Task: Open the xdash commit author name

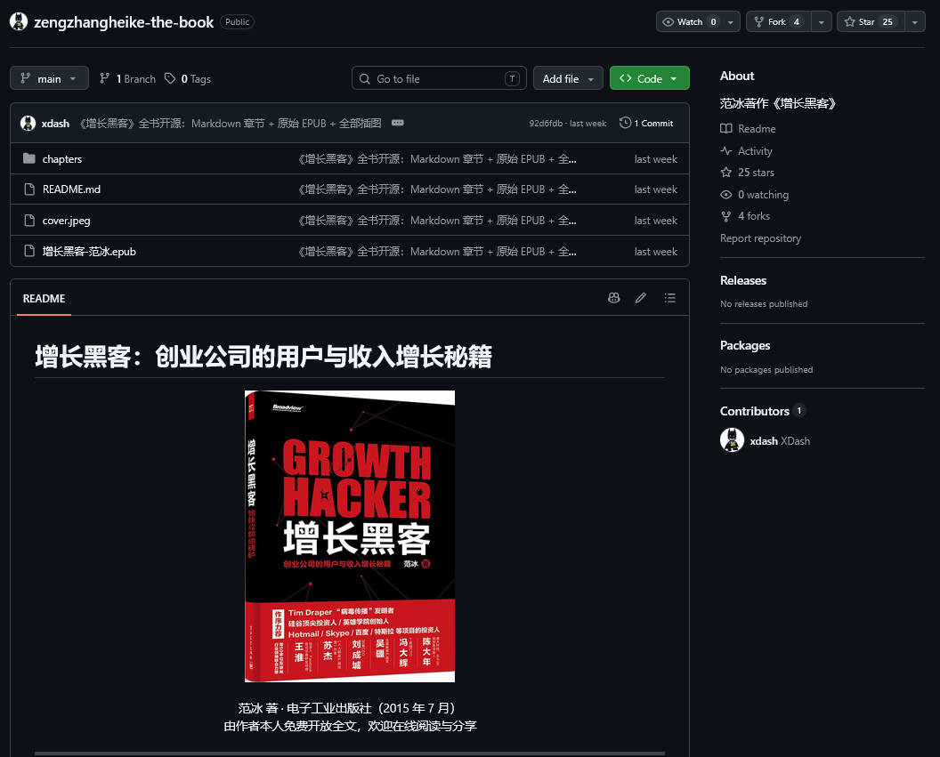Action: (55, 124)
